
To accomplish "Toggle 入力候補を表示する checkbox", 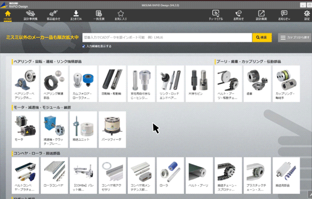I will pyautogui.click(x=84, y=46).
